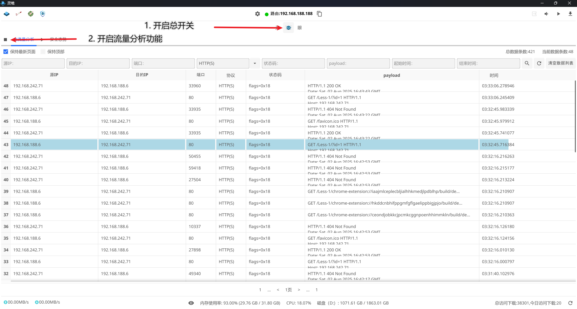
Task: Toggle eye icon next to memory usage
Action: pyautogui.click(x=191, y=303)
